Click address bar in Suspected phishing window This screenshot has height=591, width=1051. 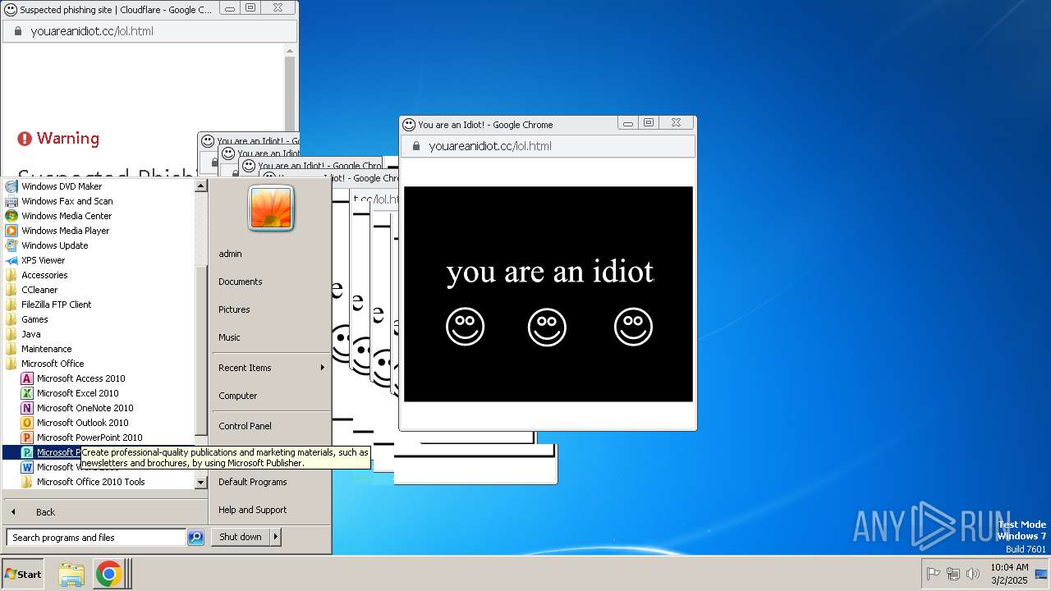(149, 31)
